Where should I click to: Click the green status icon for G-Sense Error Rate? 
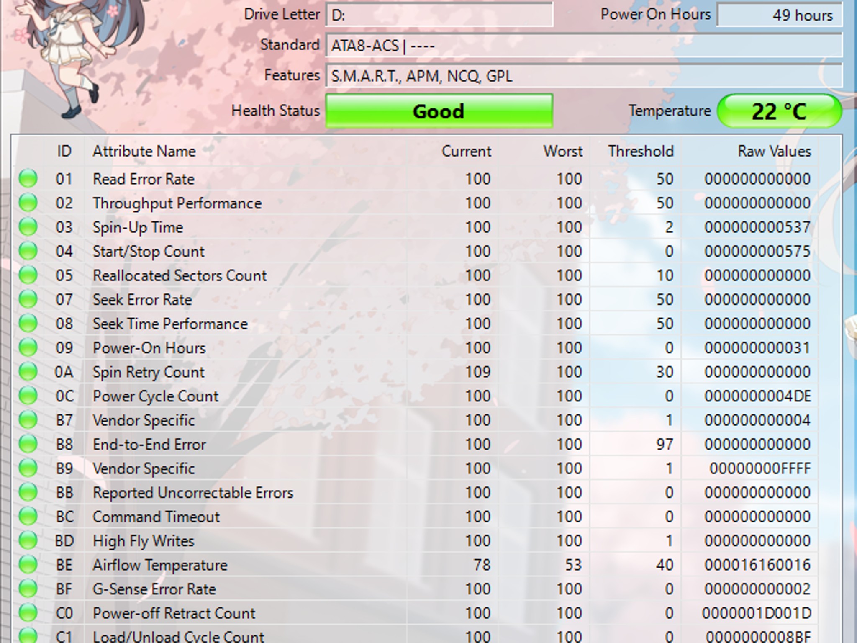pyautogui.click(x=28, y=589)
